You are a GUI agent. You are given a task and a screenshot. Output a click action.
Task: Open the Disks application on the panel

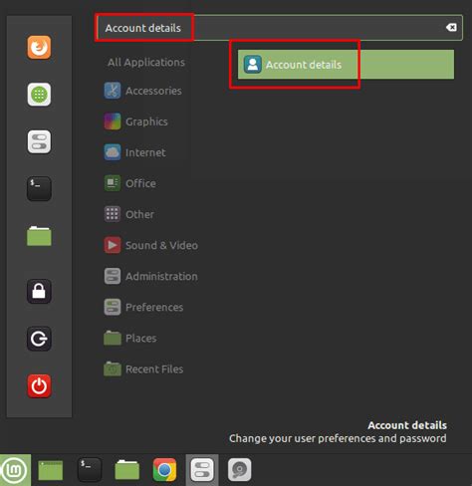(x=239, y=470)
